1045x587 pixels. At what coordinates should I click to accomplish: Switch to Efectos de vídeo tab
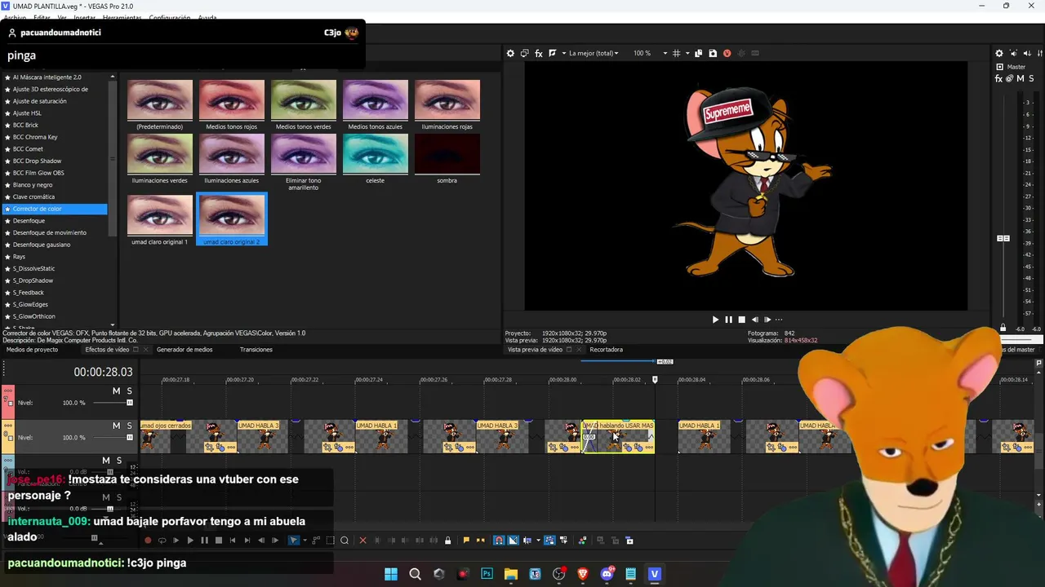click(107, 350)
